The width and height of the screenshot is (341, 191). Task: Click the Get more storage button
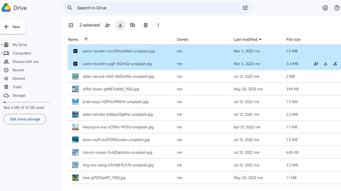pyautogui.click(x=25, y=119)
